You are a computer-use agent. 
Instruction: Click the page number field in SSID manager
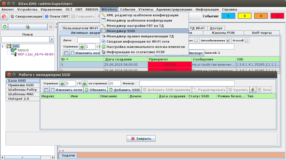70,84
